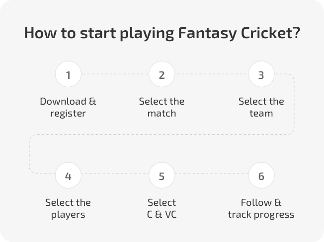
Task: Click the dashed line between steps 2 and 3
Action: 212,74
